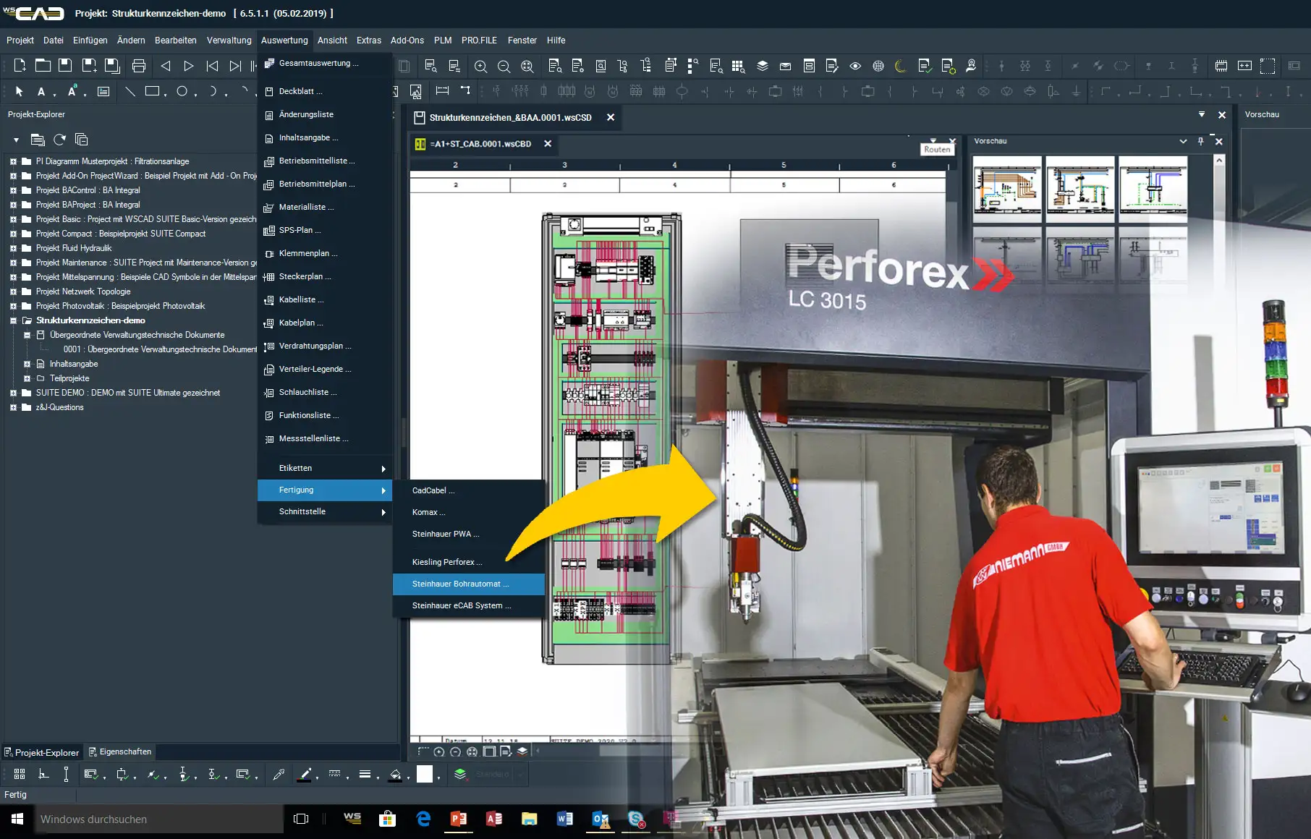Go to the next page with the right arrow
This screenshot has width=1311, height=839.
click(x=189, y=67)
